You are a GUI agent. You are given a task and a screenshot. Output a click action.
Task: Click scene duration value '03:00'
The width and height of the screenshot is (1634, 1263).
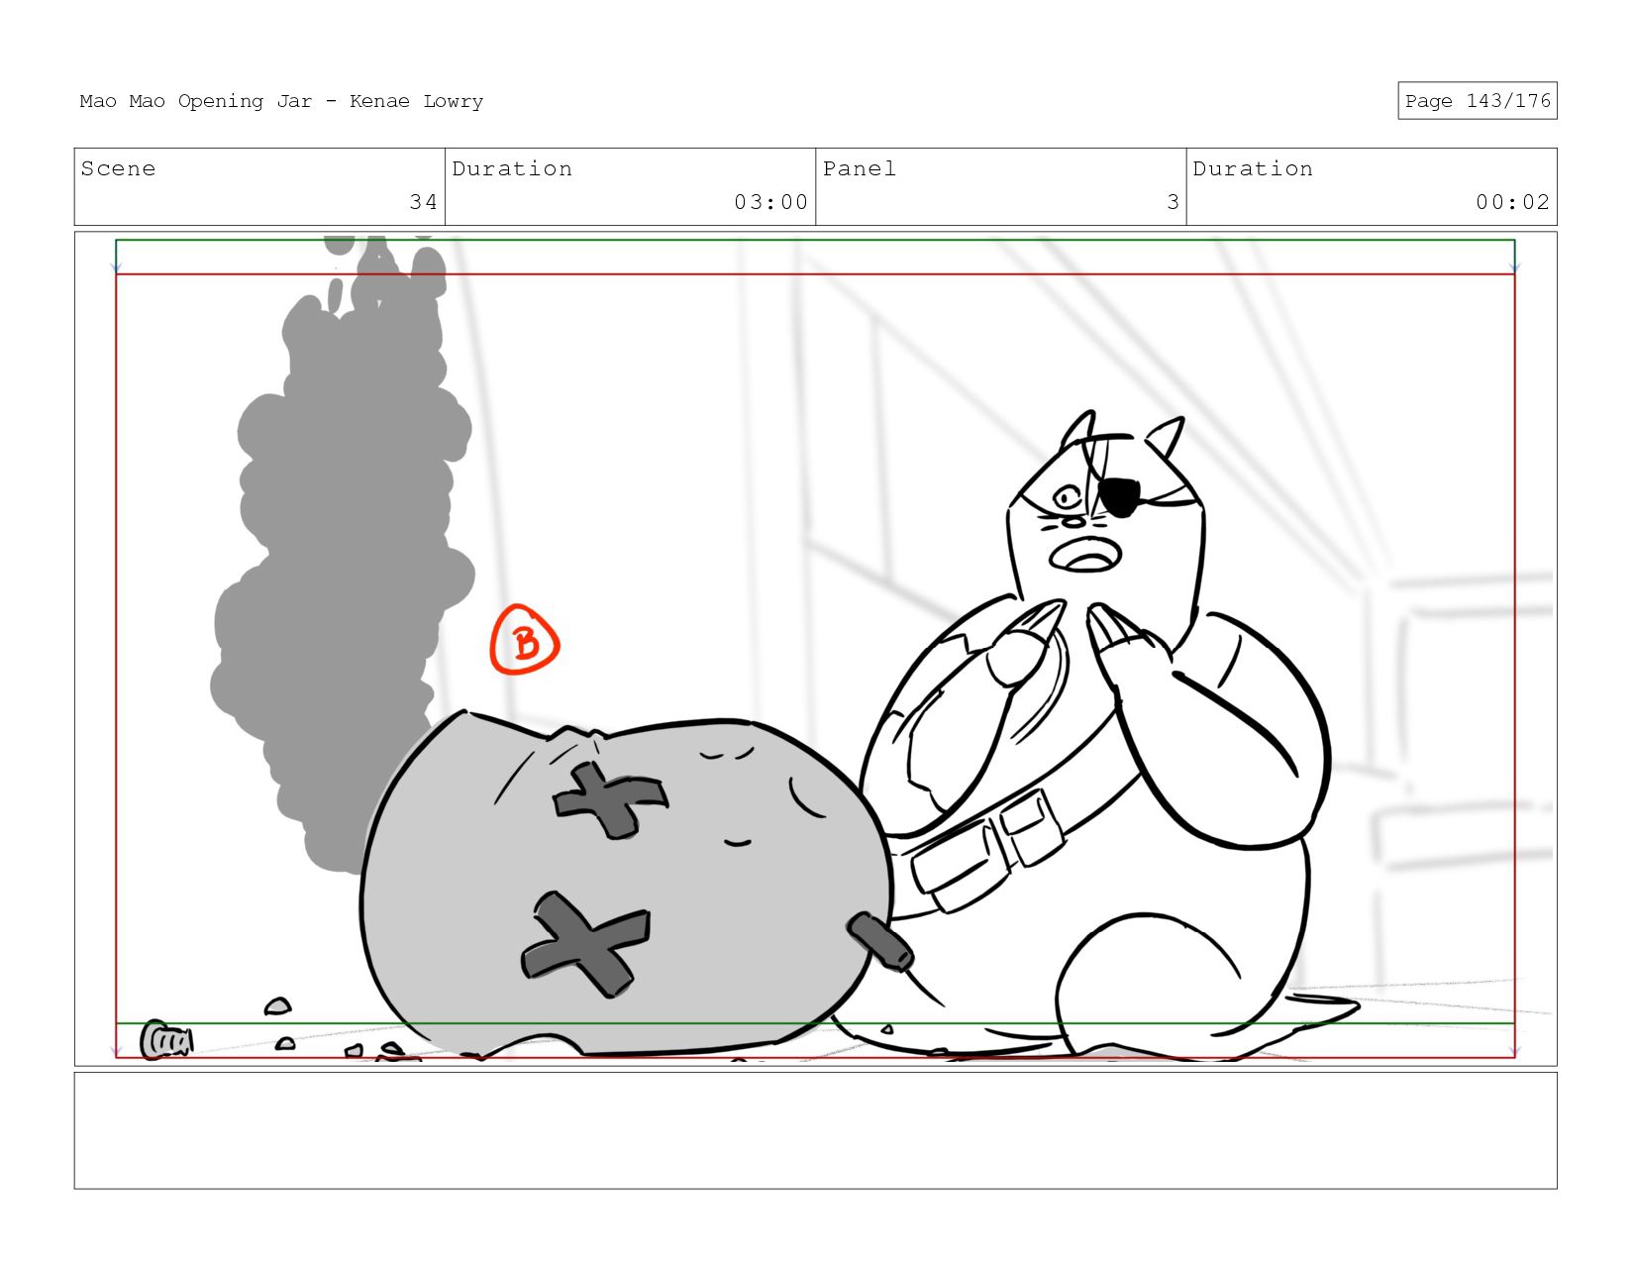coord(770,202)
